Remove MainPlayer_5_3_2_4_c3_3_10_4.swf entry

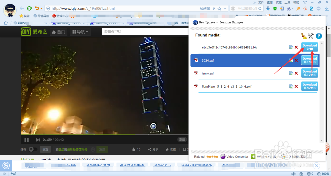(x=296, y=86)
